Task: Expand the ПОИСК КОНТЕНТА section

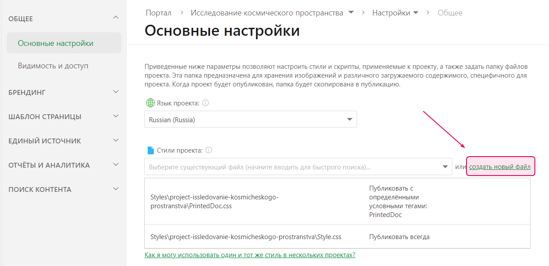Action: point(115,189)
